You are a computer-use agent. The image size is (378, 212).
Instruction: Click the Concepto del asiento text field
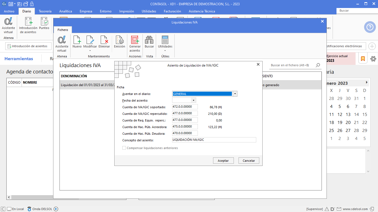(214, 140)
